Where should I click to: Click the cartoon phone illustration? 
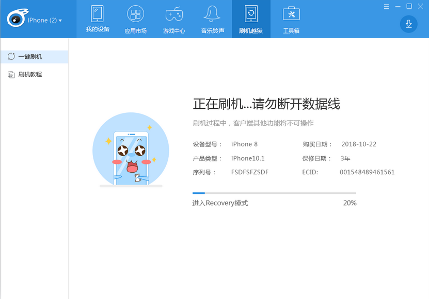click(x=131, y=150)
